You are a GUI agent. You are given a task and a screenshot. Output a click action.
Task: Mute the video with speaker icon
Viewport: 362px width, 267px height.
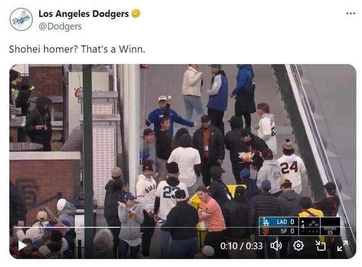[276, 246]
